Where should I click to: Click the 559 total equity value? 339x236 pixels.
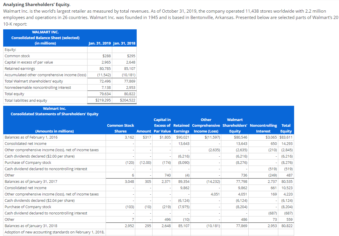[289, 219]
